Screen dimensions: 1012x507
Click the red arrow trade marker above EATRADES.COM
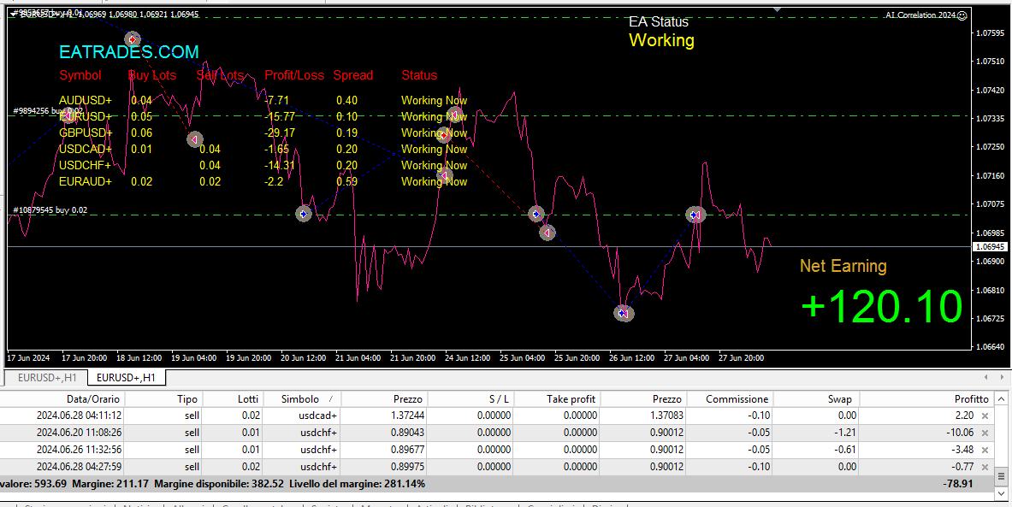133,39
